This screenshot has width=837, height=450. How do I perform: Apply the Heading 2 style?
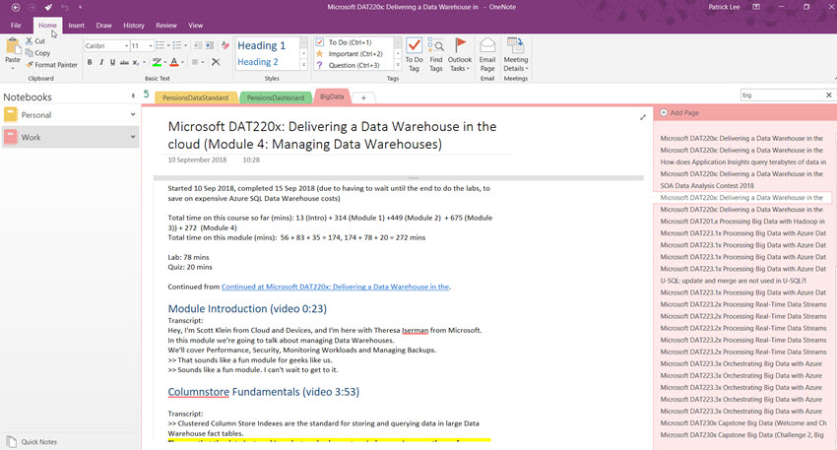[257, 62]
